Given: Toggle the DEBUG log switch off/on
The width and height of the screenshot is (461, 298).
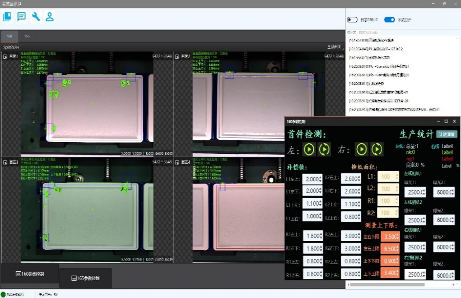Looking at the screenshot, I should coord(352,20).
